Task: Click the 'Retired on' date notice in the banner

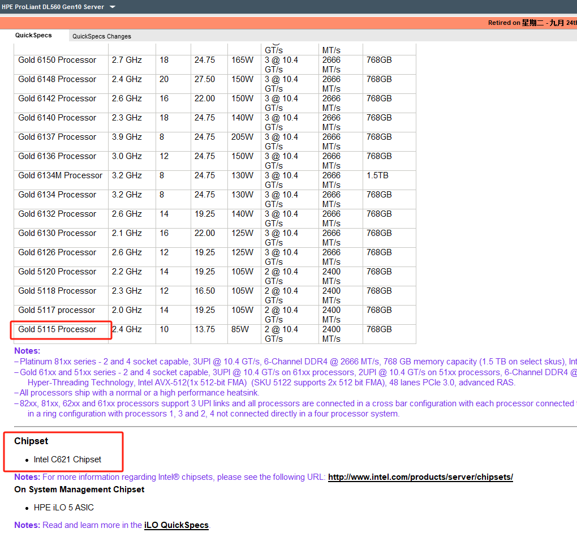Action: [532, 23]
